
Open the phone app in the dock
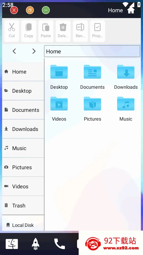coord(59,244)
